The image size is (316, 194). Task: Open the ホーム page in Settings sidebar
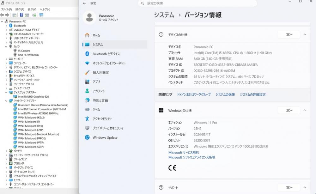coord(115,35)
